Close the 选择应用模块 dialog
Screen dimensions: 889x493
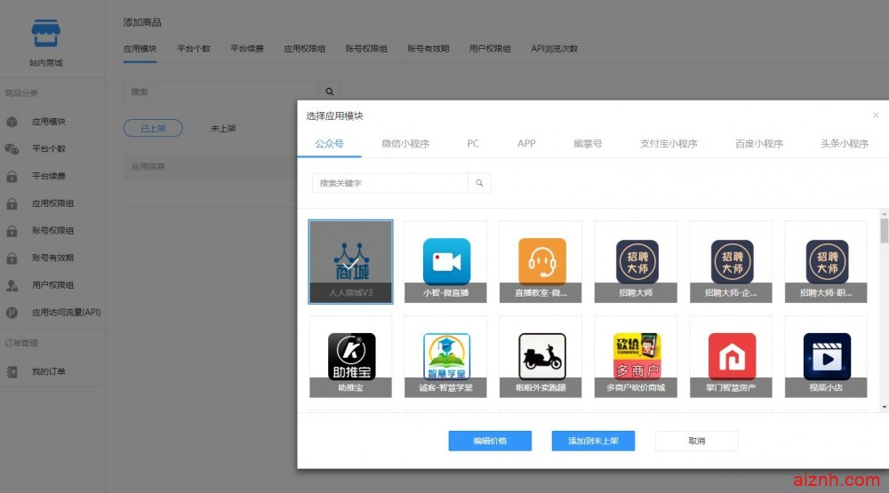[876, 115]
